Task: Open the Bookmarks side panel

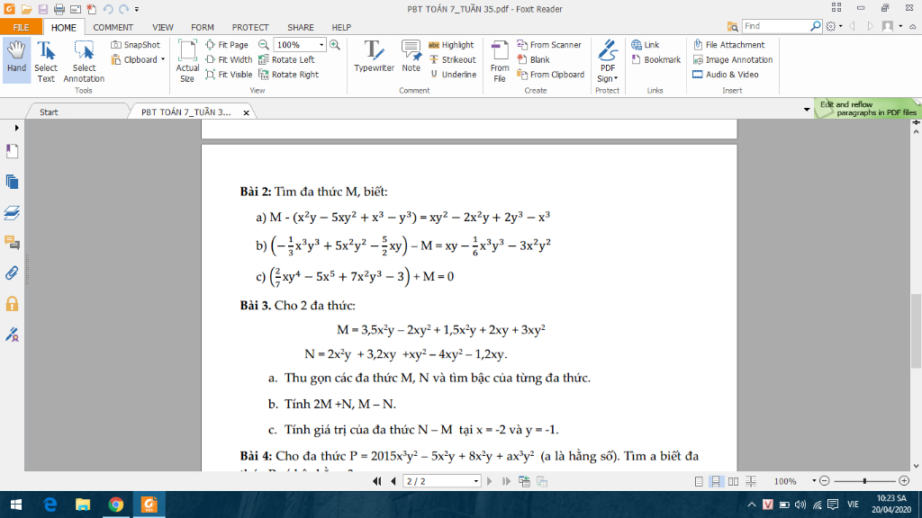Action: [x=12, y=151]
